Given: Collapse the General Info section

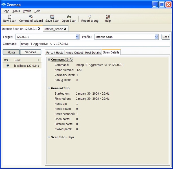Looking at the screenshot, I should pyautogui.click(x=49, y=88).
